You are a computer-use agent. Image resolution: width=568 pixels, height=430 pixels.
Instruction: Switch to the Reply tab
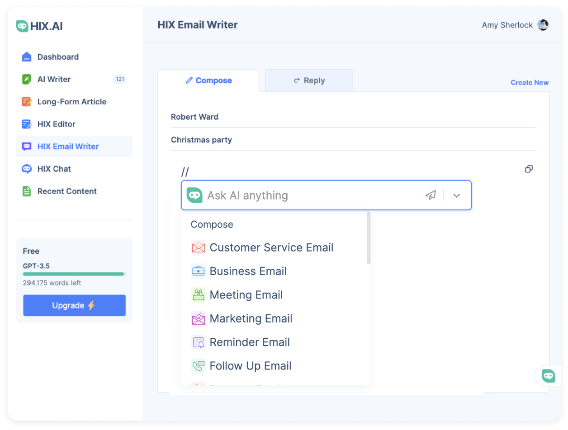click(x=309, y=80)
